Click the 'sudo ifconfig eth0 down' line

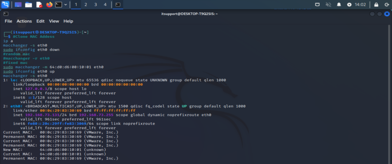click(x=31, y=50)
